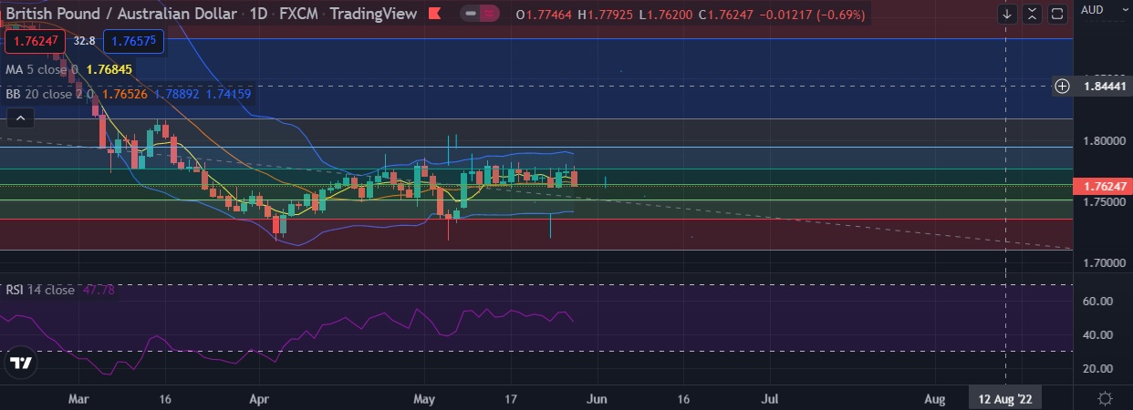Click the 1.70000 price axis label

tap(1103, 262)
